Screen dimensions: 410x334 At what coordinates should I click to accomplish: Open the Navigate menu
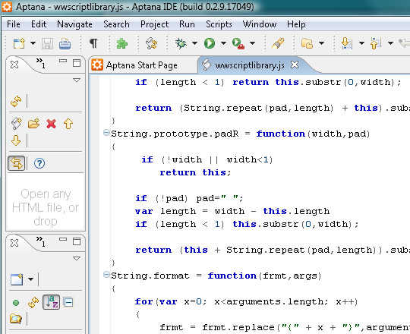[x=74, y=24]
